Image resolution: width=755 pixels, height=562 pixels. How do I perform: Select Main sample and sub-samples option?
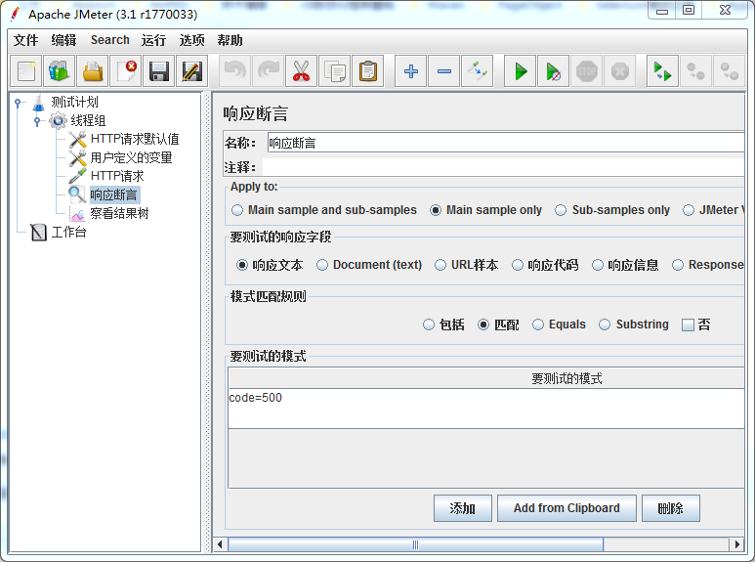[x=324, y=210]
